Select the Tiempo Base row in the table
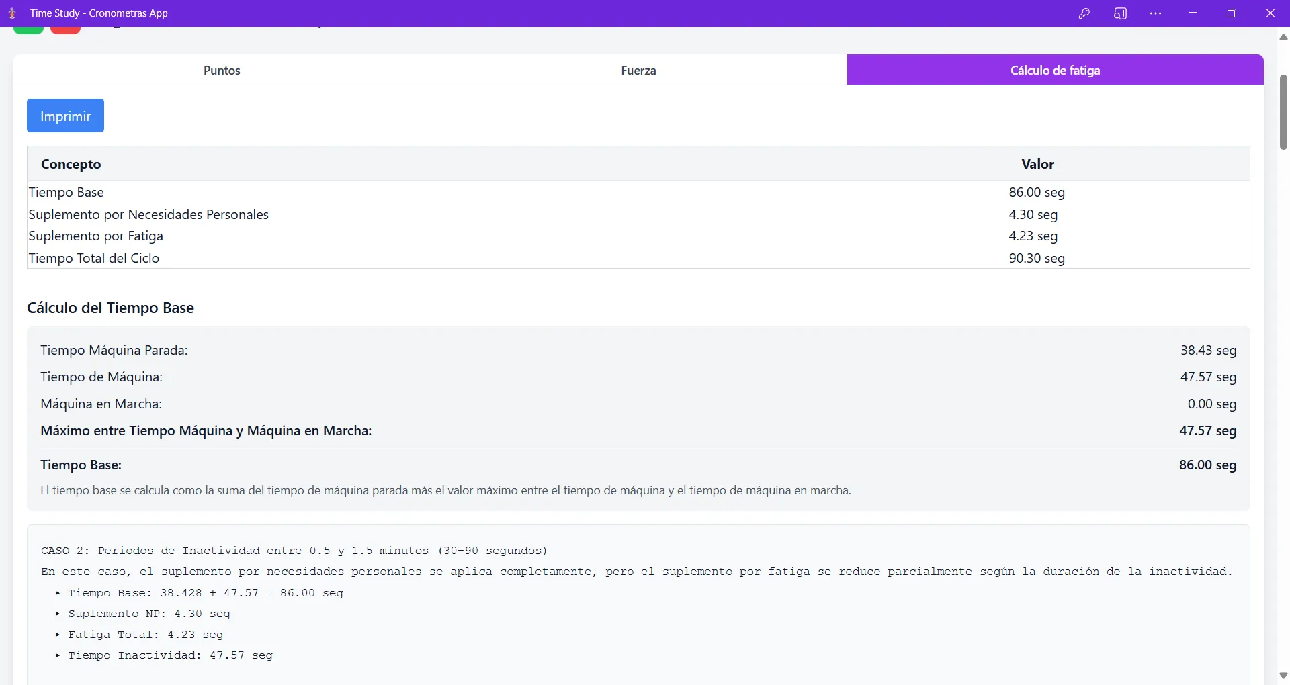This screenshot has height=685, width=1290. [638, 192]
